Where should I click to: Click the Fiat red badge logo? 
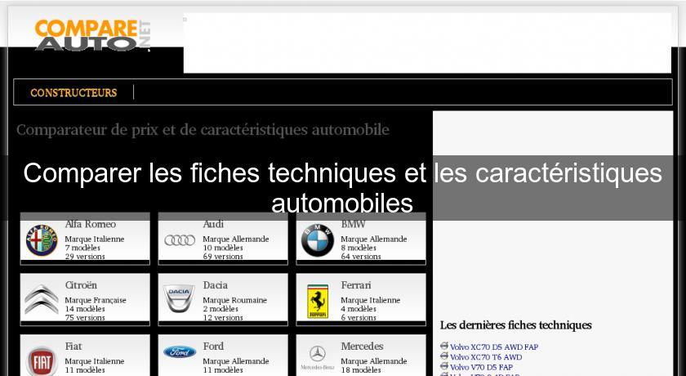point(42,361)
